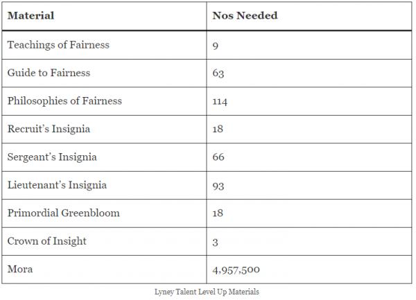Click the Nos Needed column header
The image size is (416, 300).
point(246,16)
